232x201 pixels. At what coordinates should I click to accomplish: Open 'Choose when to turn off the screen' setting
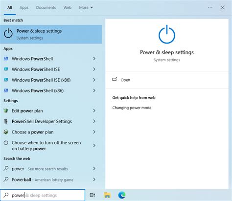tap(51, 145)
